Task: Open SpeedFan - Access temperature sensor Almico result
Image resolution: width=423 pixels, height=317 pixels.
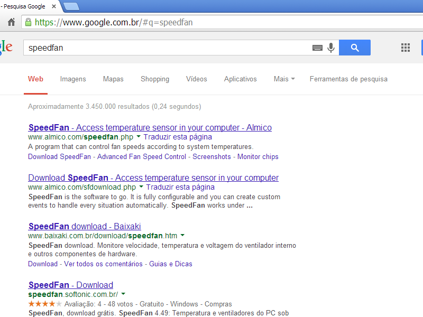Action: [150, 127]
